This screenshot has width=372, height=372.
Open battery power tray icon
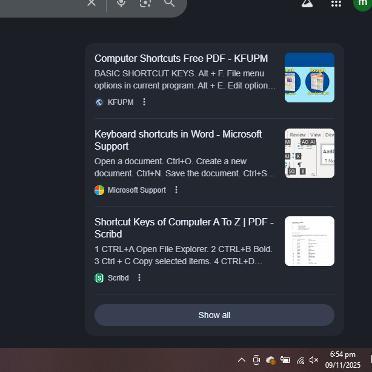tap(285, 360)
